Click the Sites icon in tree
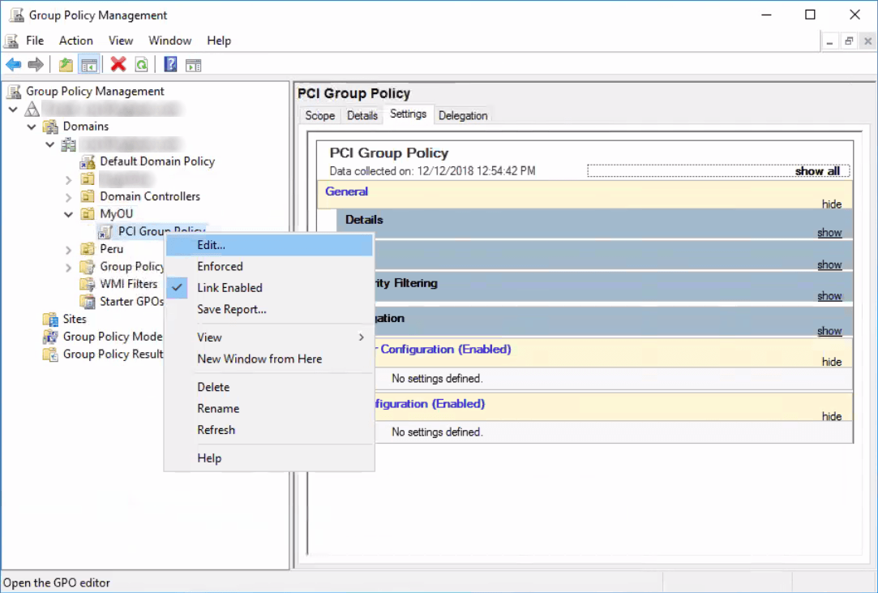 pyautogui.click(x=50, y=320)
